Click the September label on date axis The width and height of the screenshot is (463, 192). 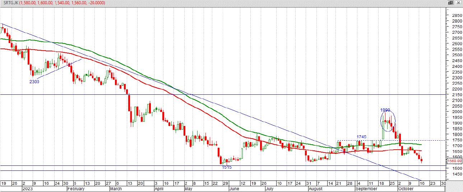(x=366, y=188)
